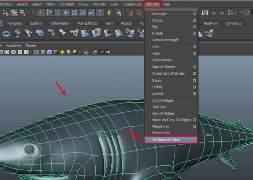Enable snap to grids magnet icon
253x180 pixels.
(x=130, y=13)
